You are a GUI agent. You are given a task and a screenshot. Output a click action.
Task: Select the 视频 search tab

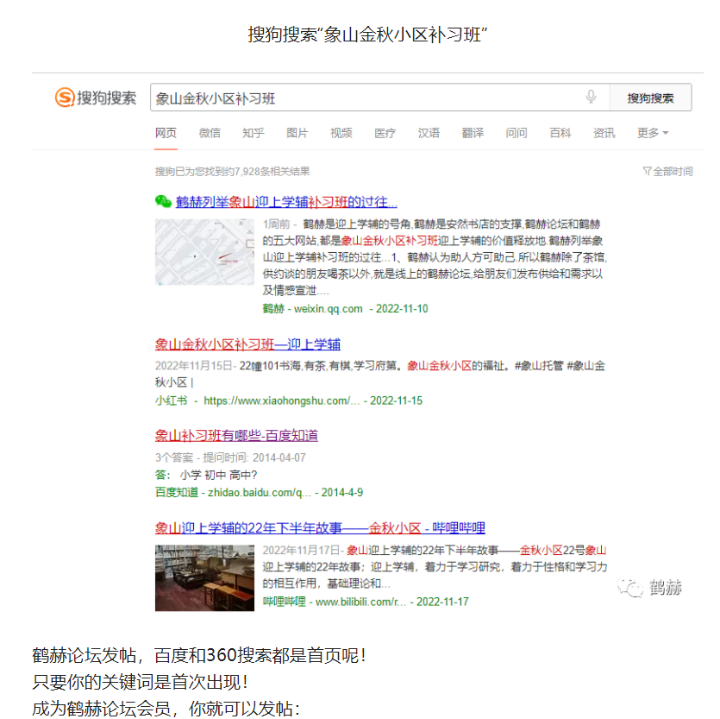341,133
